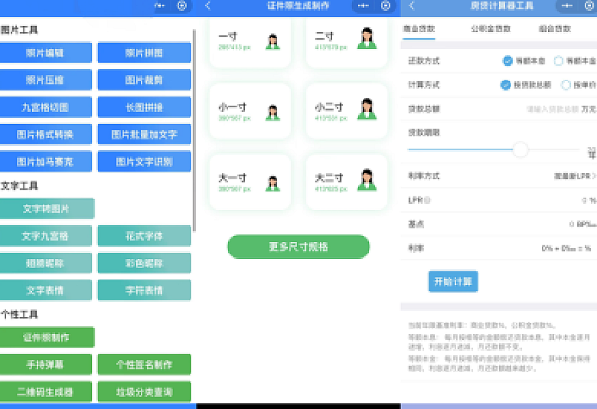Switch to the 公积金贷款 tab
The width and height of the screenshot is (597, 409).
(490, 30)
